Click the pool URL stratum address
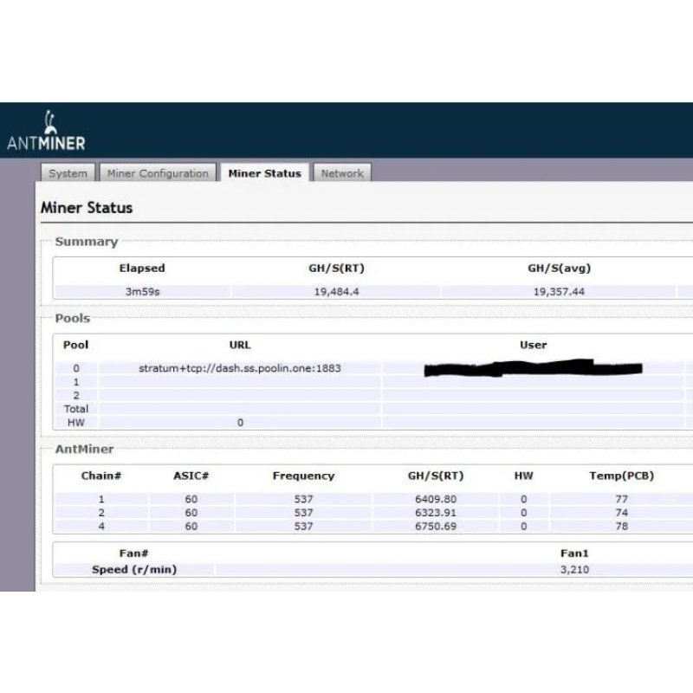The image size is (693, 693). 240,368
